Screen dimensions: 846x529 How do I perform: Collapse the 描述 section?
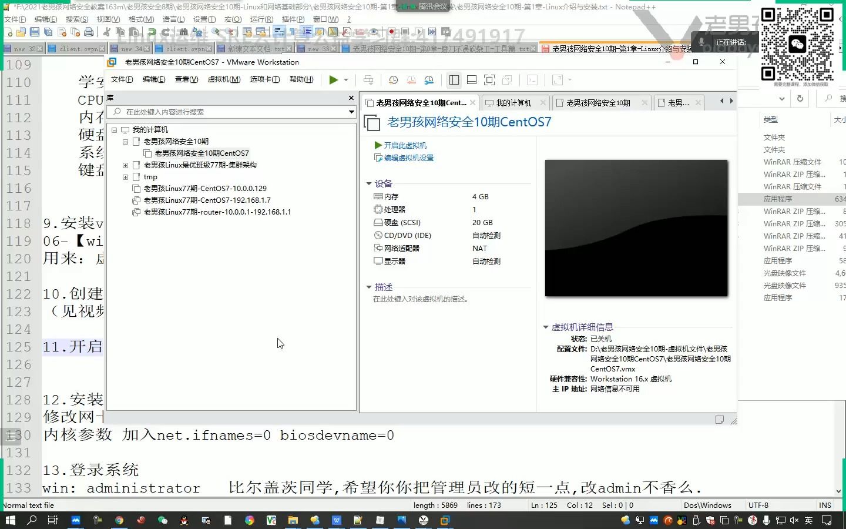tap(369, 287)
